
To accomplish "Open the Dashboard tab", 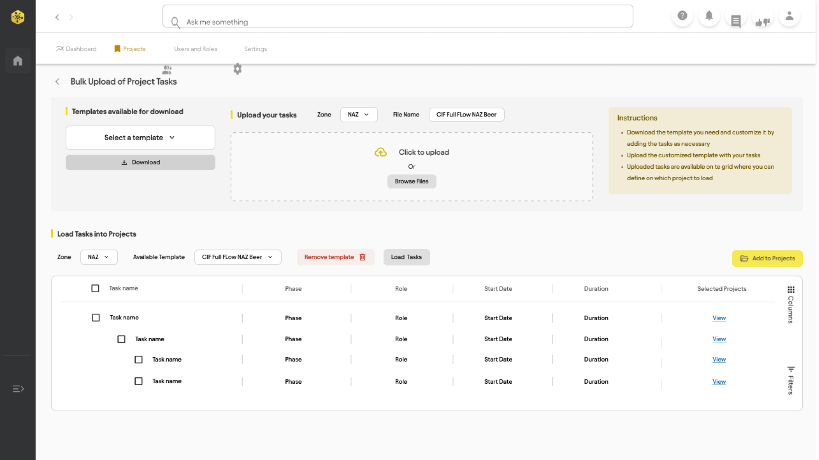I will point(76,49).
